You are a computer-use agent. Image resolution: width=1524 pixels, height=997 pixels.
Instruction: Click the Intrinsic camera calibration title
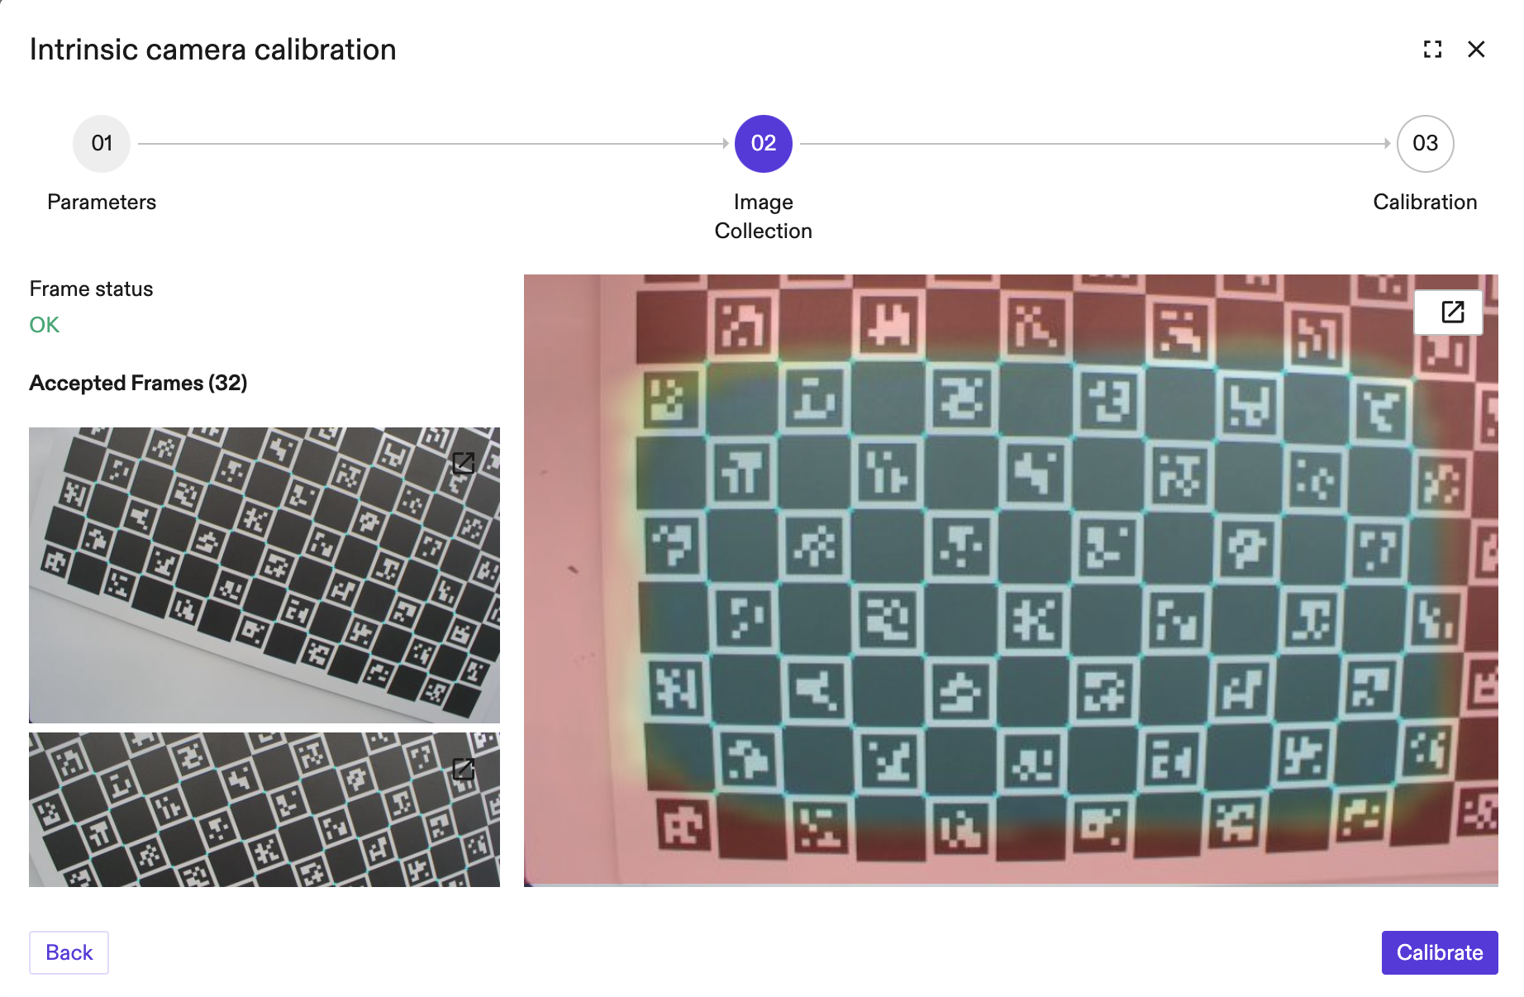tap(213, 50)
